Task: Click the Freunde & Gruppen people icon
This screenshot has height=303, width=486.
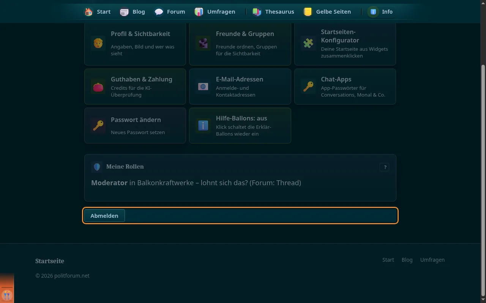Action: 203,43
